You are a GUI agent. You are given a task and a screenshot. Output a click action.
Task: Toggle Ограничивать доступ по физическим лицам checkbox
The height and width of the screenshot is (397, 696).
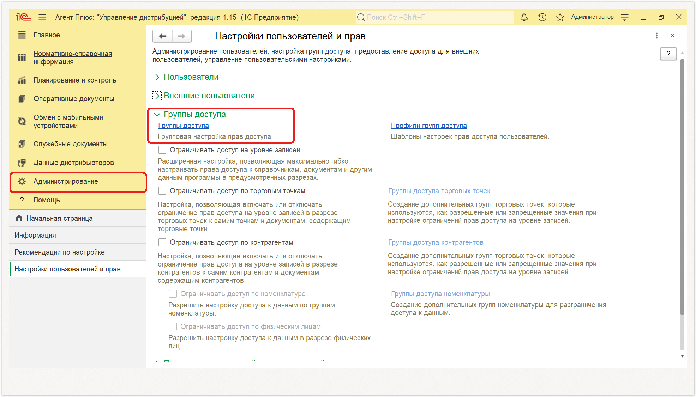(173, 326)
